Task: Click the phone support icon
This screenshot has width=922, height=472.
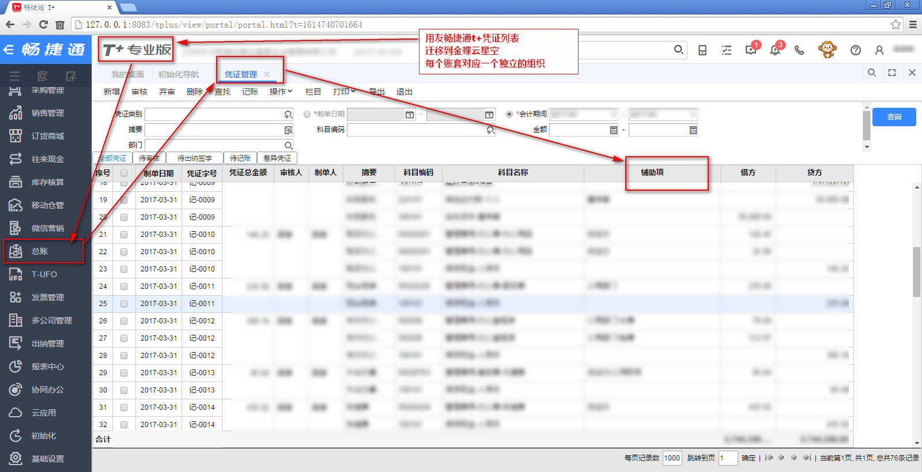Action: [x=799, y=50]
